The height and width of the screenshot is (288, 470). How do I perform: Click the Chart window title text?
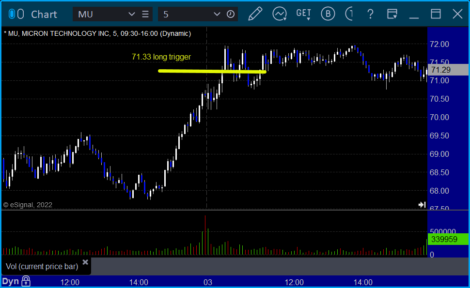44,15
